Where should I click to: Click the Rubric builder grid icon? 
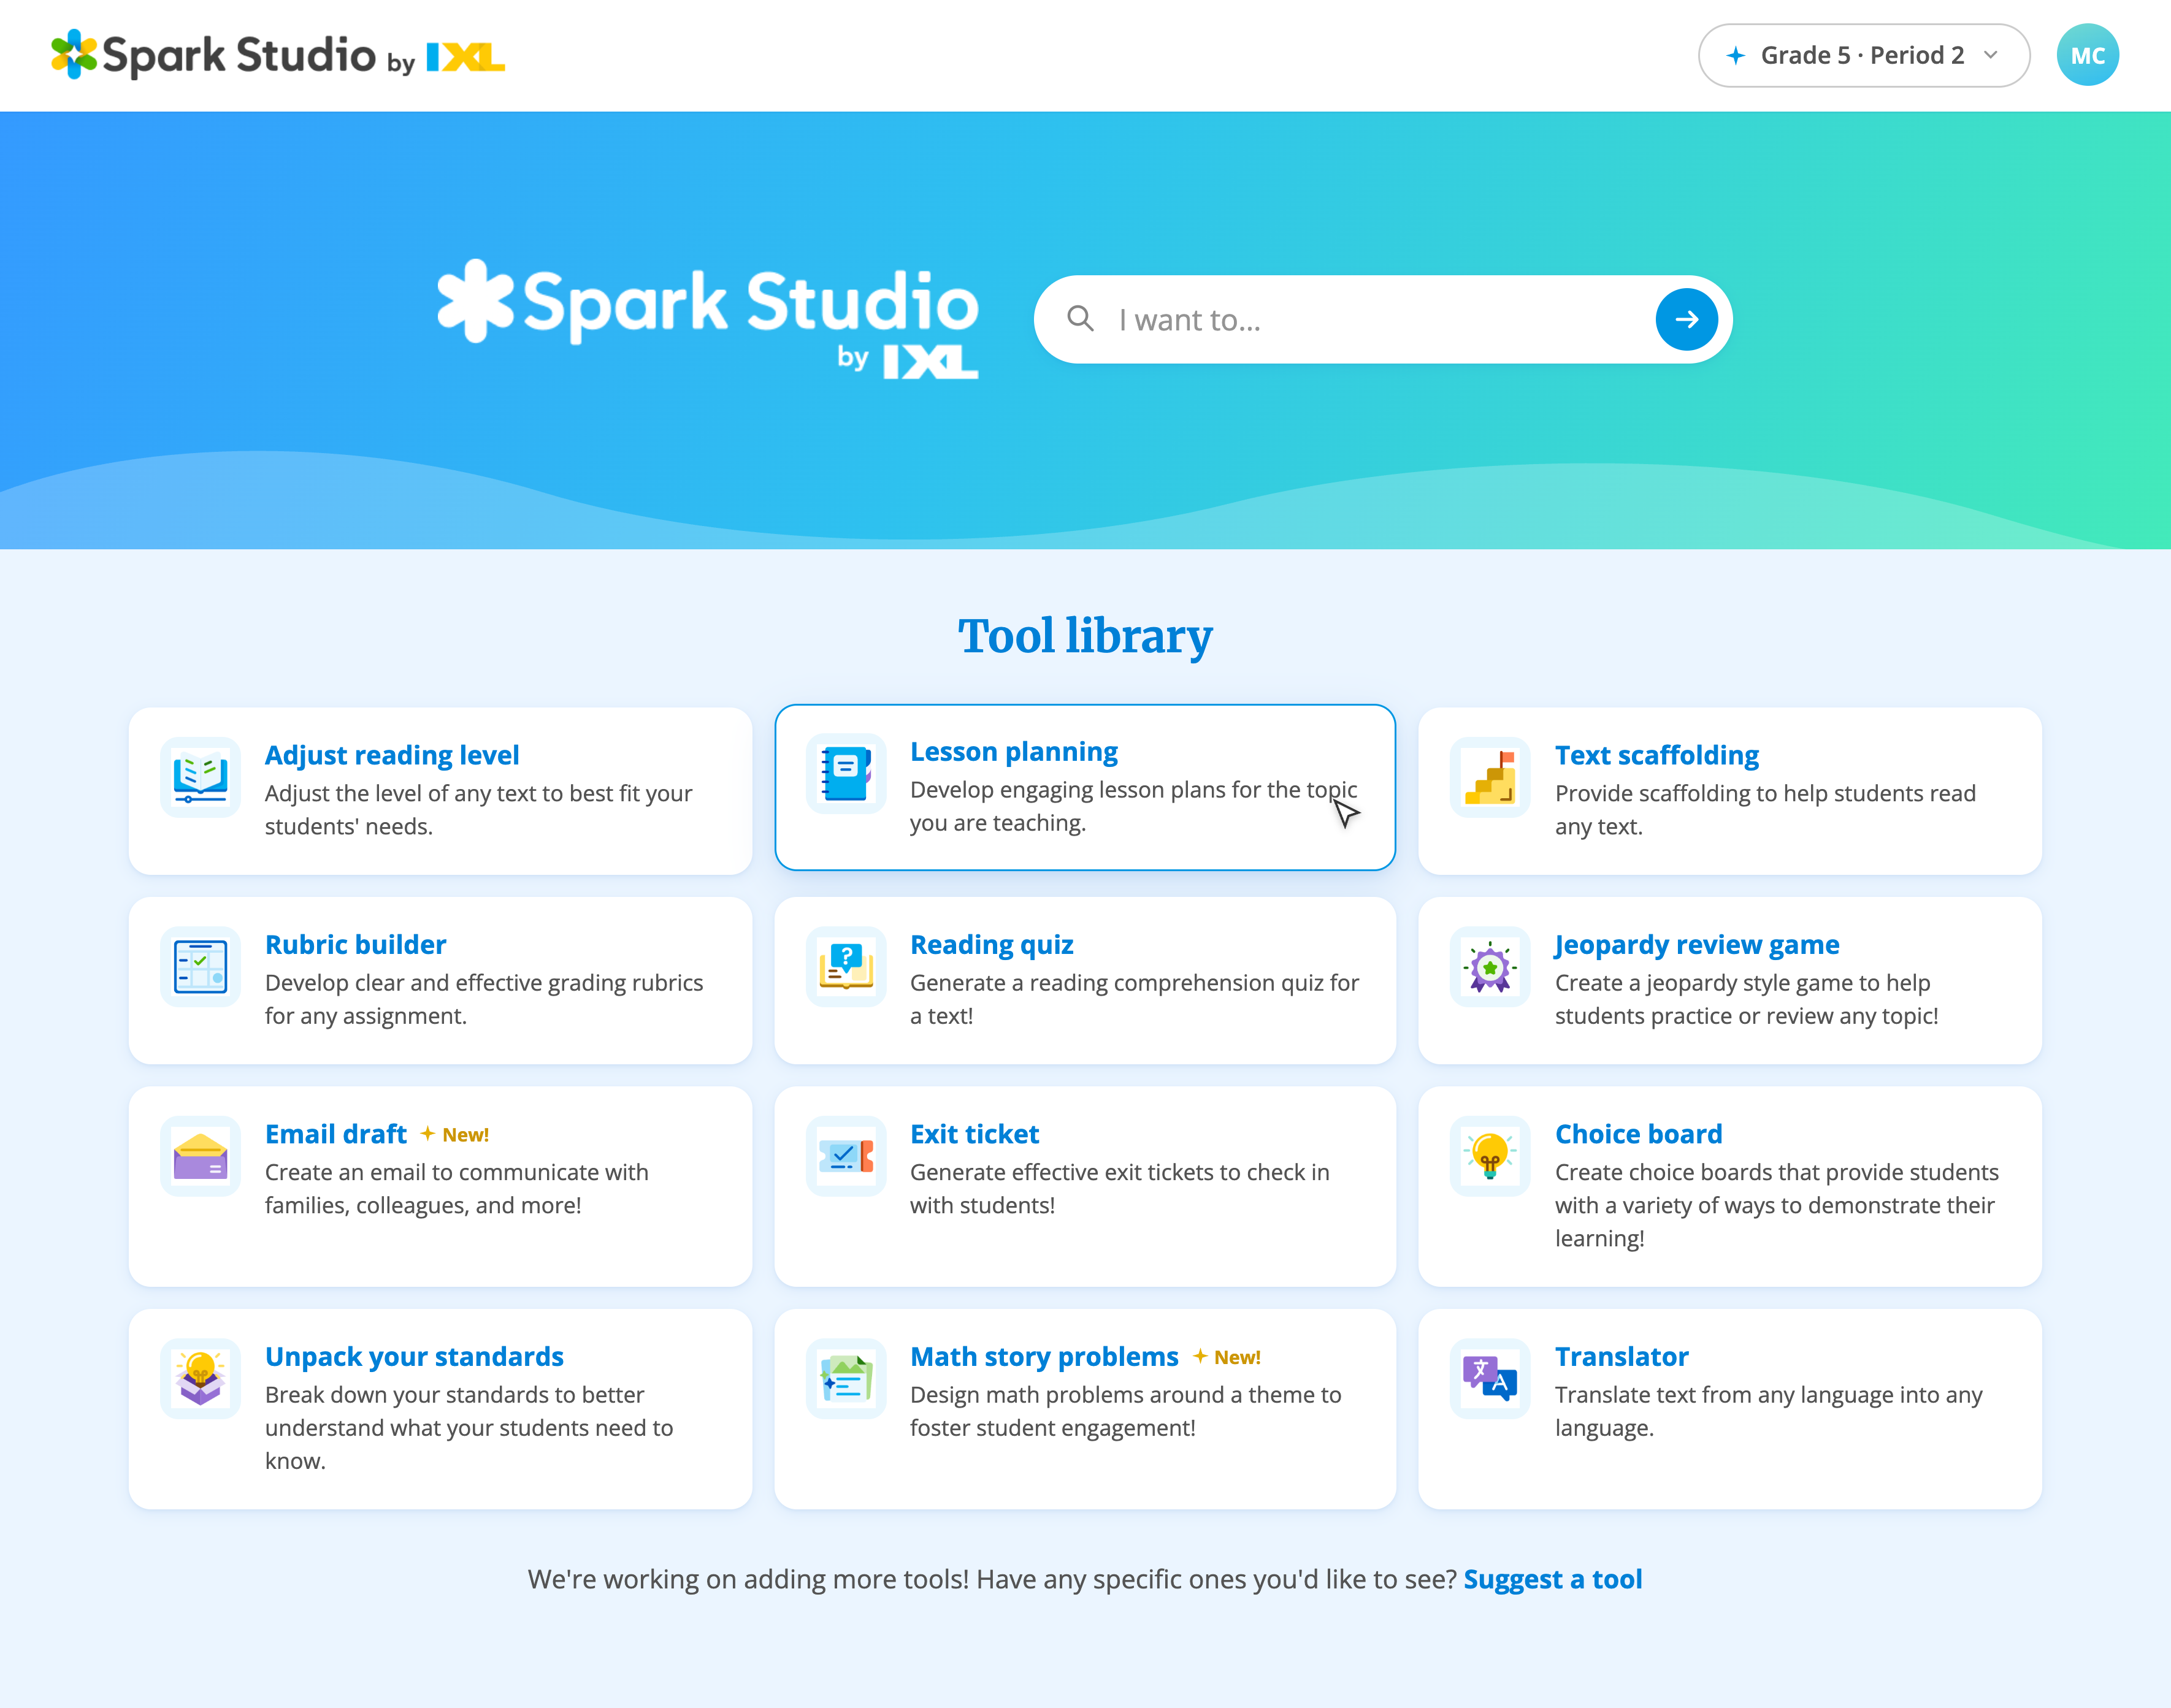coord(200,967)
